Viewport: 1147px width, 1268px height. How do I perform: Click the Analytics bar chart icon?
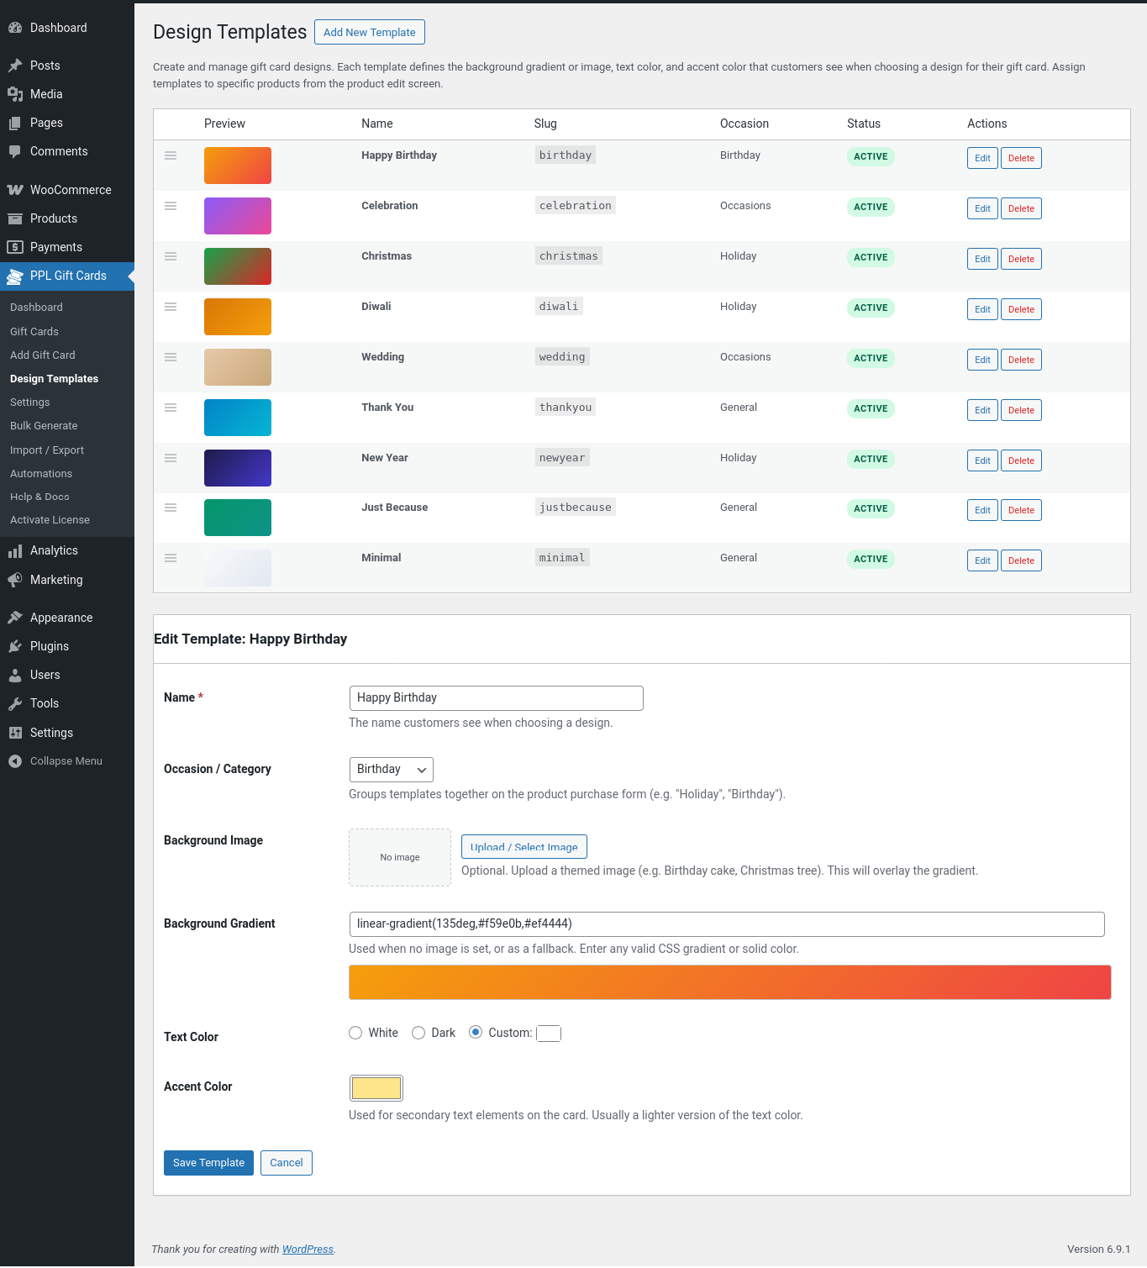click(x=15, y=551)
